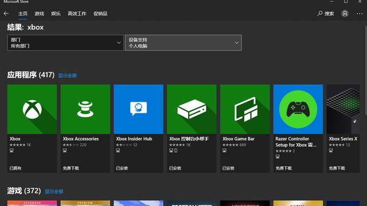
Task: Open the Xbox Accessories tile icon
Action: tap(85, 109)
